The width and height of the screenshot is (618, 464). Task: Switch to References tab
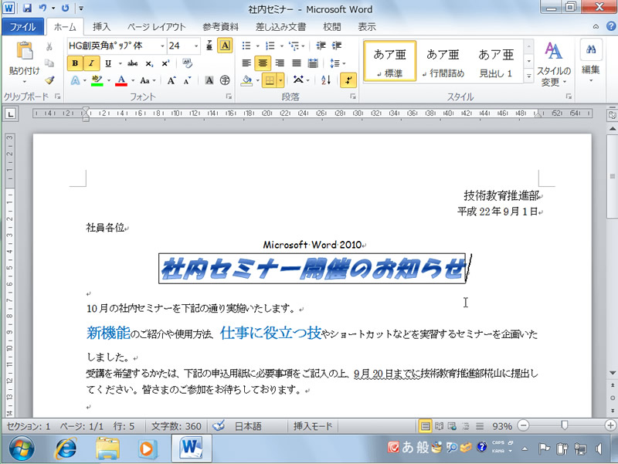tap(220, 27)
